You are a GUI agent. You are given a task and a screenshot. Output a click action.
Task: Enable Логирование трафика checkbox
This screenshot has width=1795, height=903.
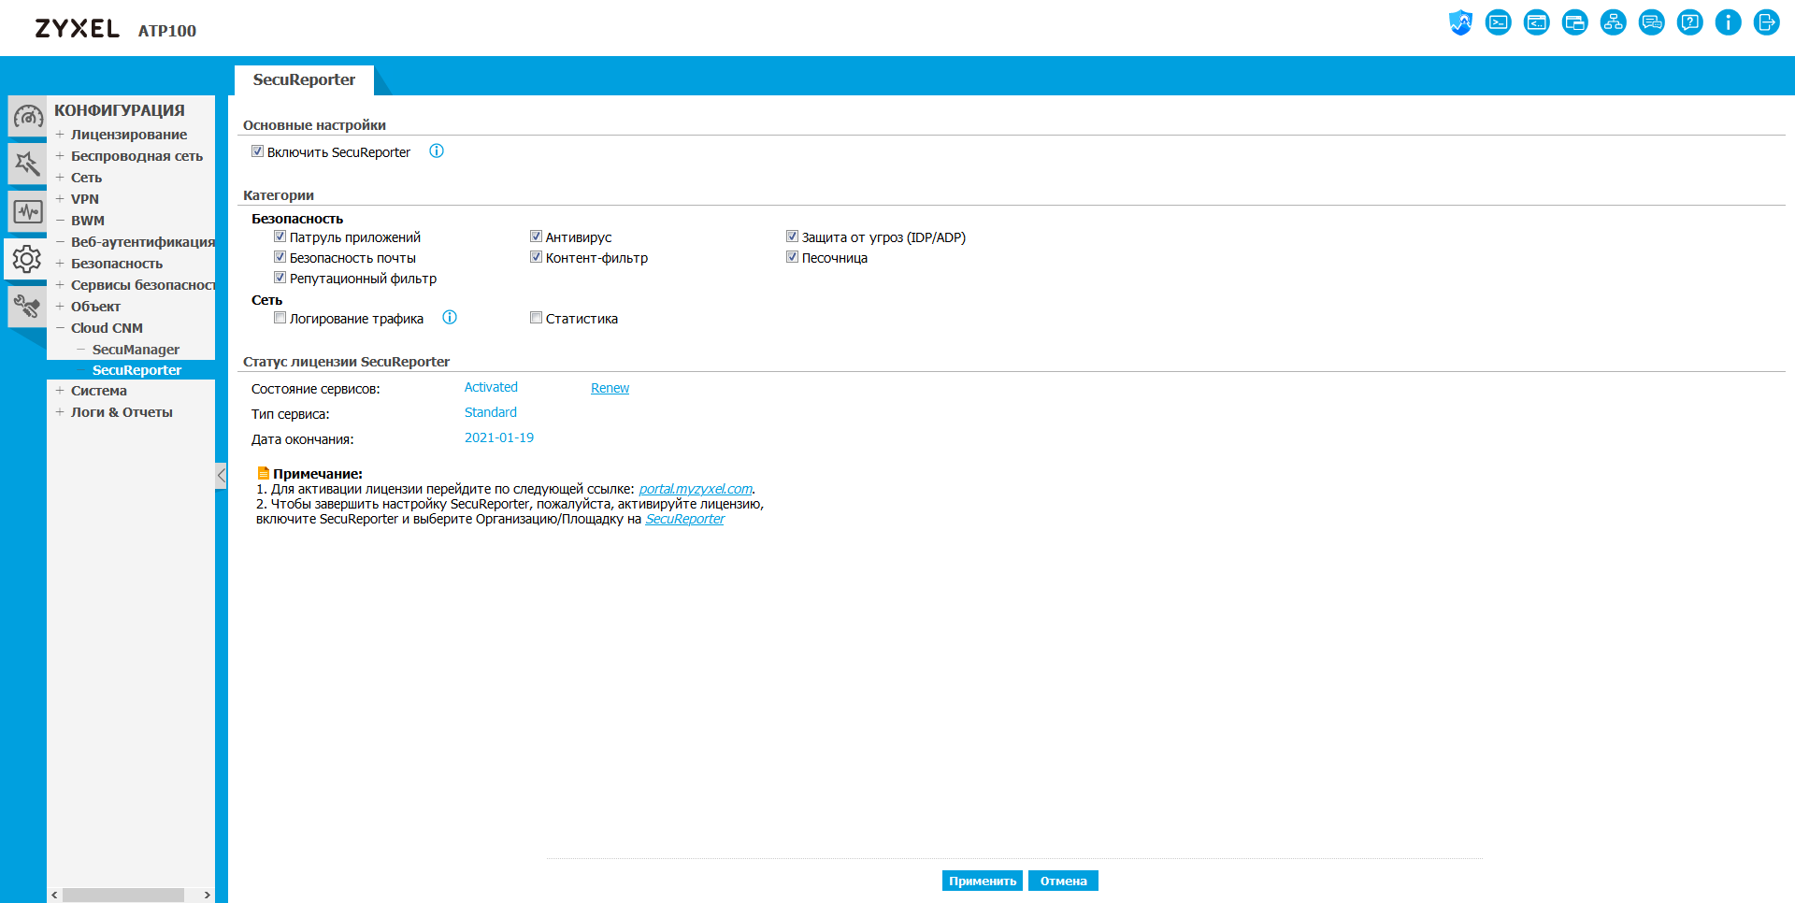point(280,318)
